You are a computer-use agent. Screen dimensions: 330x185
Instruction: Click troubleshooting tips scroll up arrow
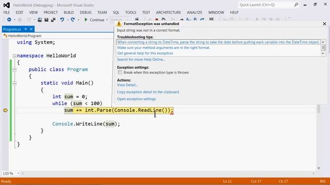click(x=323, y=42)
